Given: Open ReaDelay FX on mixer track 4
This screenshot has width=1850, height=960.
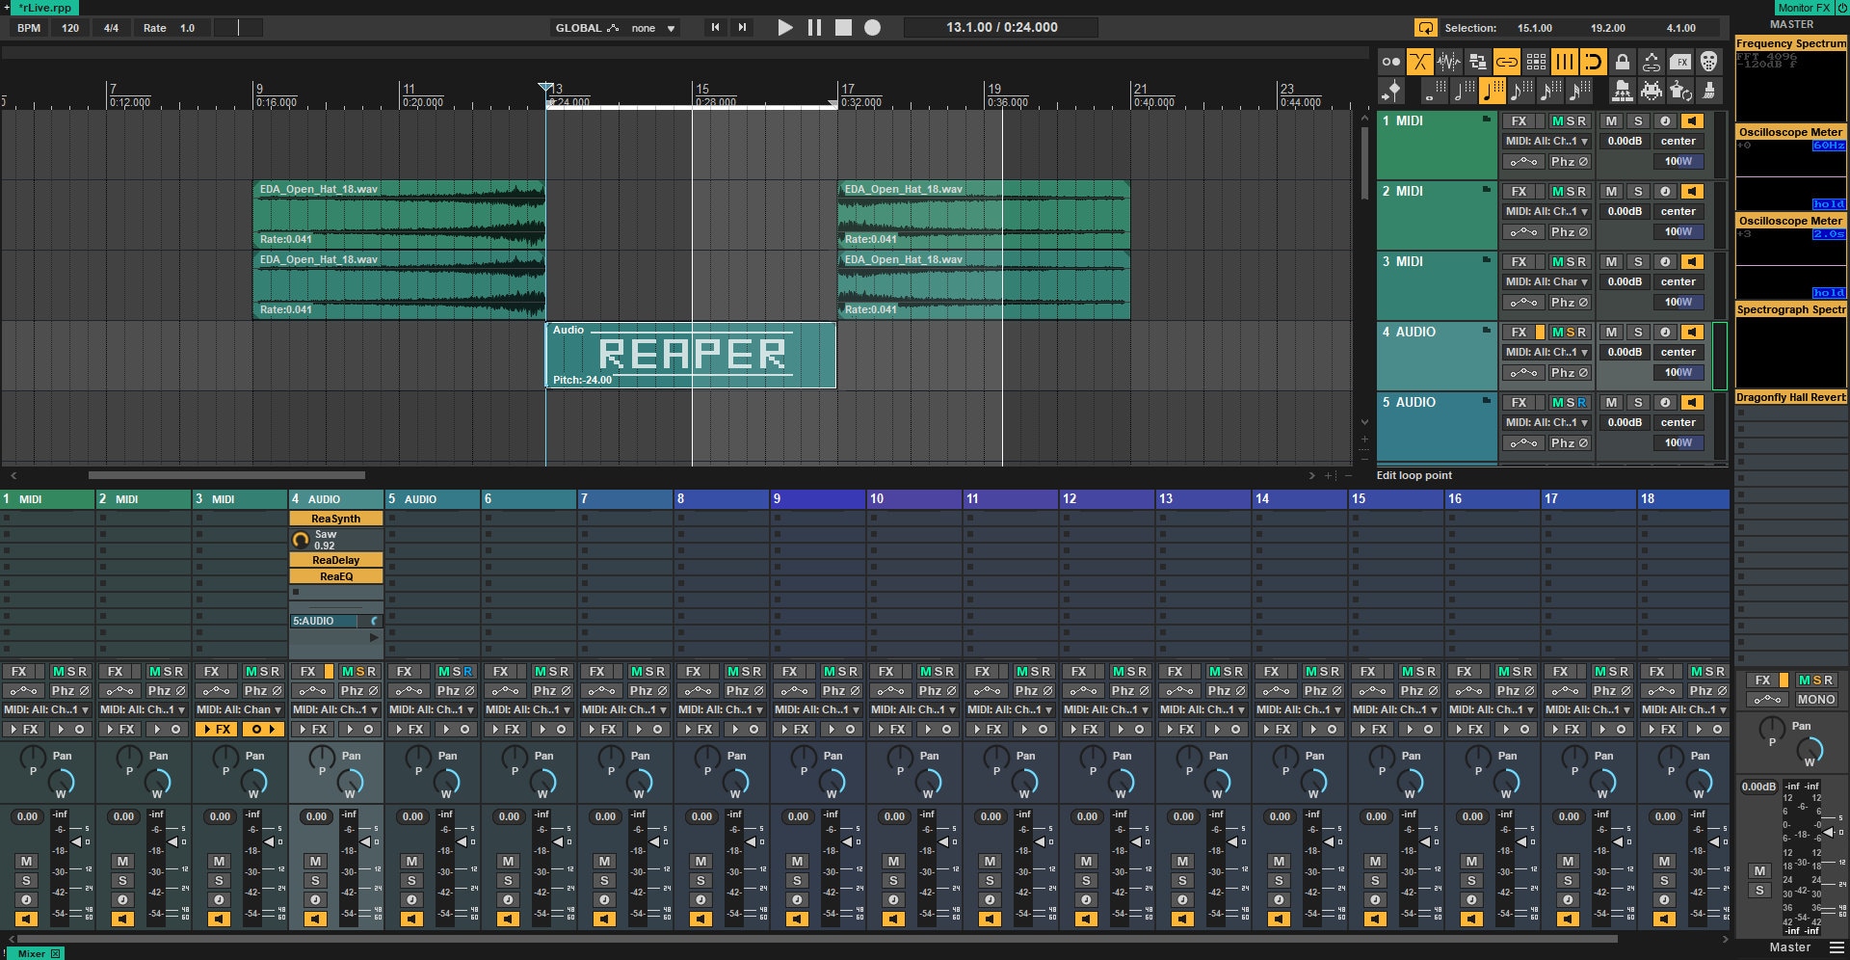Looking at the screenshot, I should point(335,560).
